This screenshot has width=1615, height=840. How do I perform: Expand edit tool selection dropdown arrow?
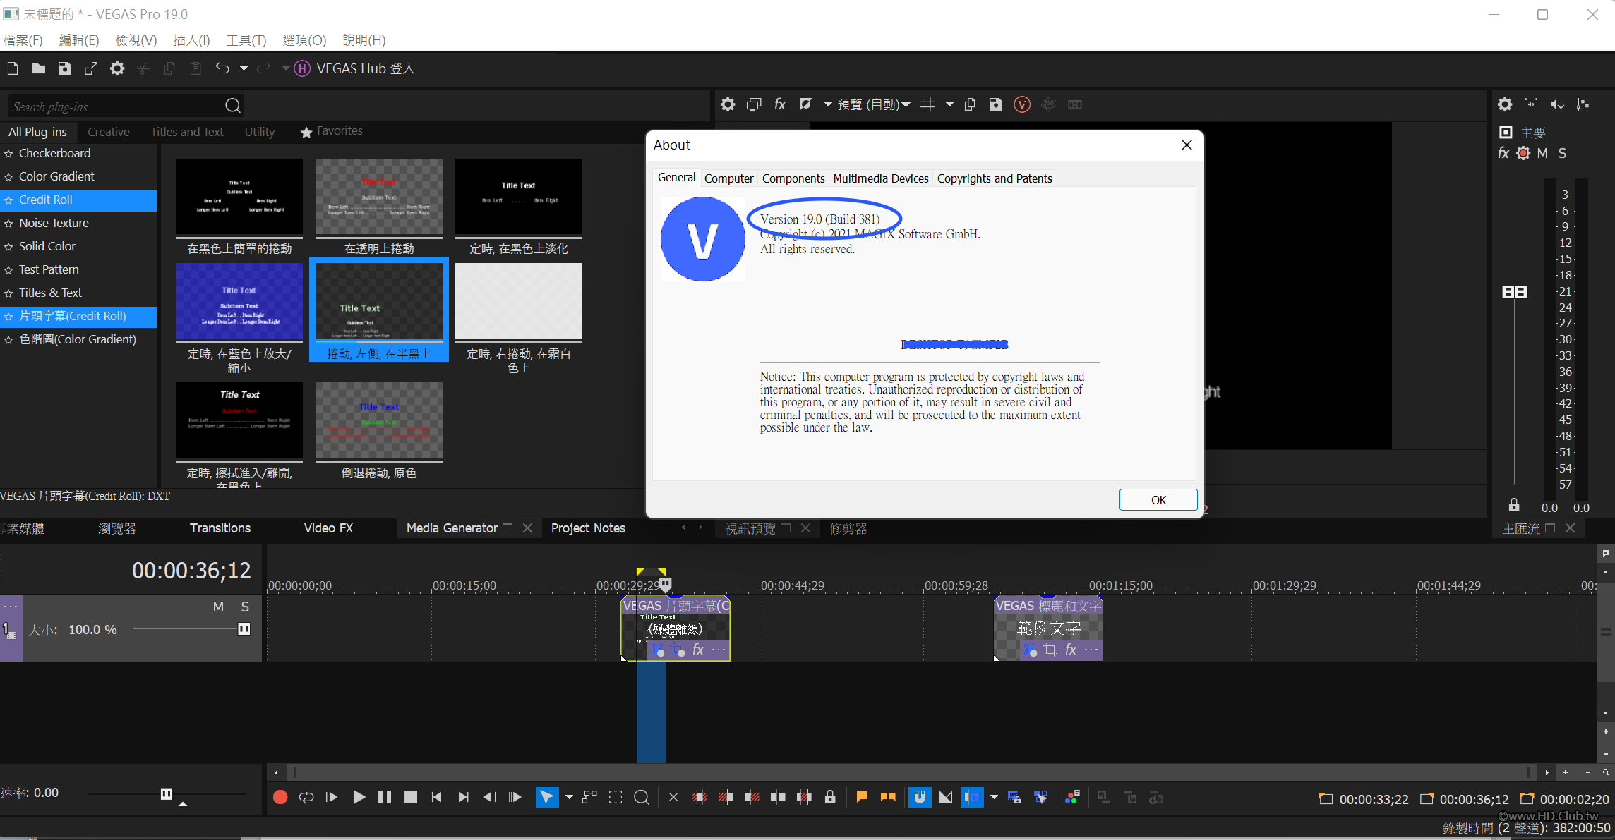[x=569, y=797]
